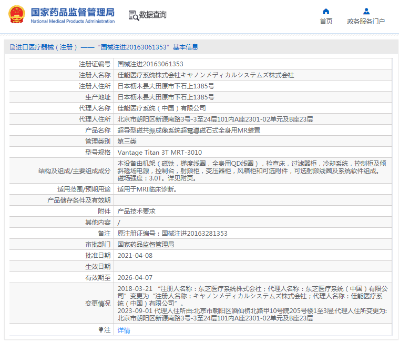Viewport: 399px width, 342px height.
Task: Click 生产地址 address value cell
Action: pyautogui.click(x=166, y=97)
